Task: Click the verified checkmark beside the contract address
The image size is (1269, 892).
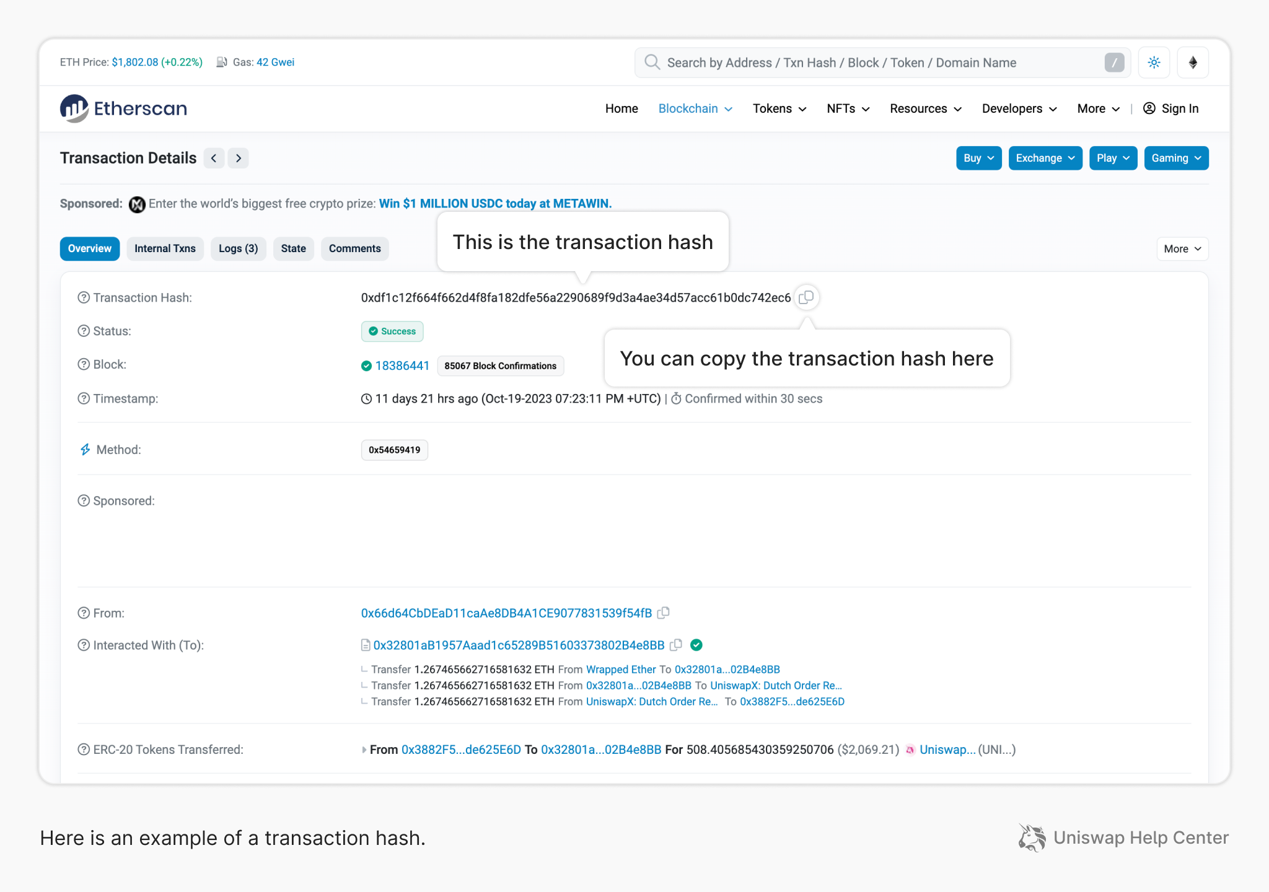Action: coord(696,645)
